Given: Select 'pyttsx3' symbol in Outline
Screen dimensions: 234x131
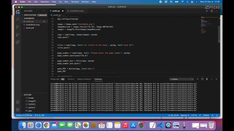Looking at the screenshot, I should click(x=31, y=108).
